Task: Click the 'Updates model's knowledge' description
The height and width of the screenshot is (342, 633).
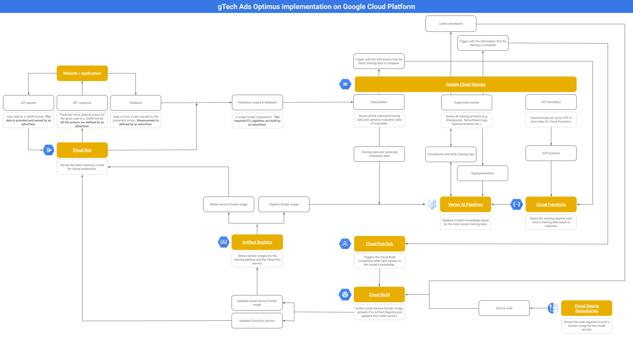Action: [x=465, y=222]
